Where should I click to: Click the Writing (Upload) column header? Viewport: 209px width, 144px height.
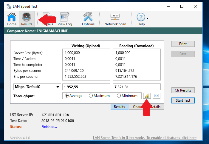pyautogui.click(x=86, y=46)
